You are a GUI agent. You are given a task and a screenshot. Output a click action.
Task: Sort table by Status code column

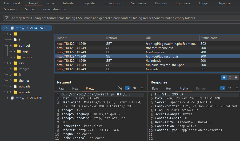point(220,38)
